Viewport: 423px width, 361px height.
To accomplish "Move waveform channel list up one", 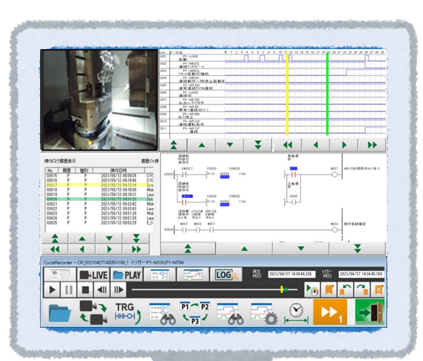I will [x=202, y=145].
